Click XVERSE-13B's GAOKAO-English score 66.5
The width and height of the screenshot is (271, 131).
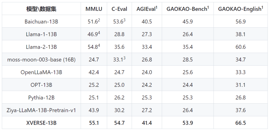coord(241,123)
